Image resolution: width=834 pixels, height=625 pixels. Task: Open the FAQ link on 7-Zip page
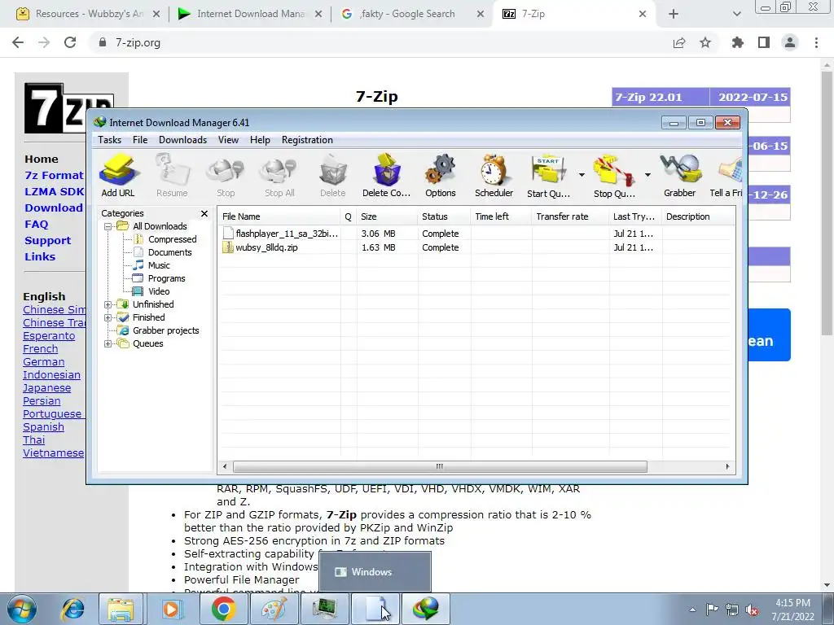(36, 225)
